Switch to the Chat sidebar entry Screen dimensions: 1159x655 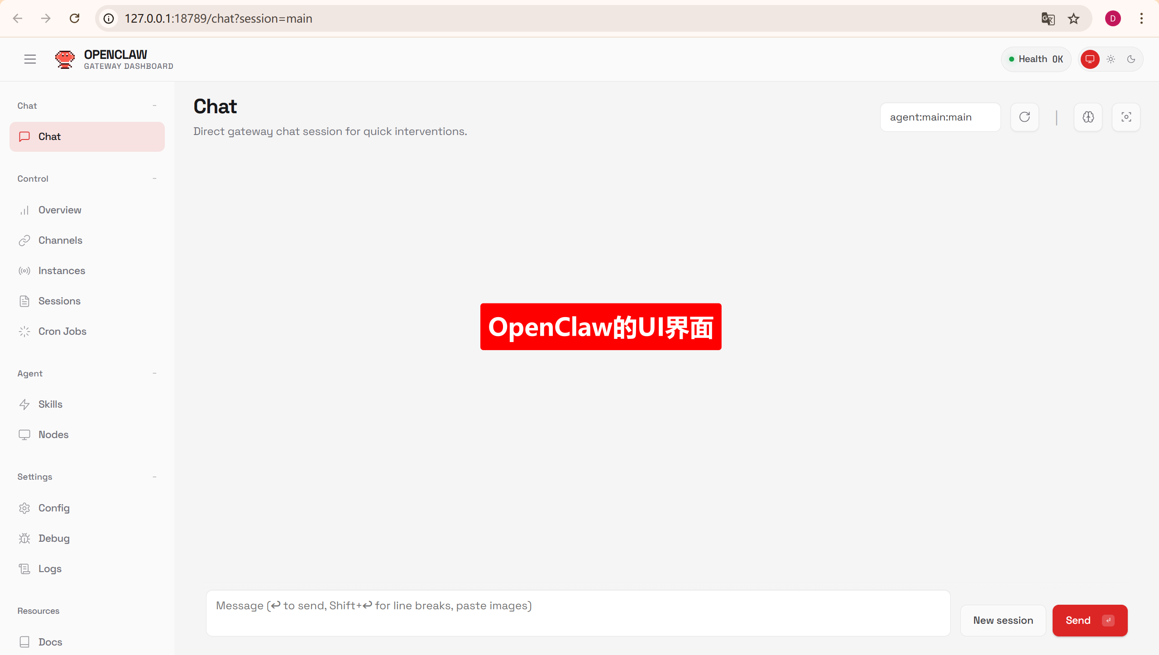[50, 136]
